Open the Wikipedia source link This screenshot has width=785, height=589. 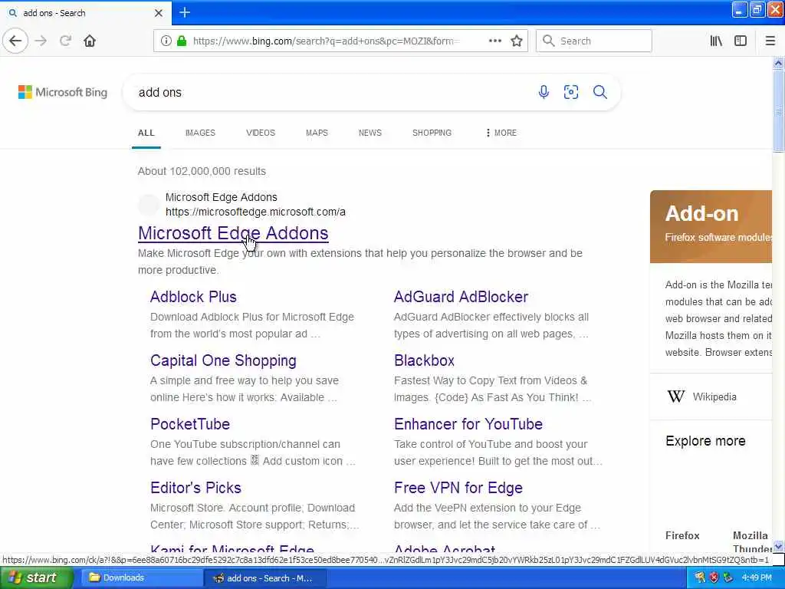714,397
